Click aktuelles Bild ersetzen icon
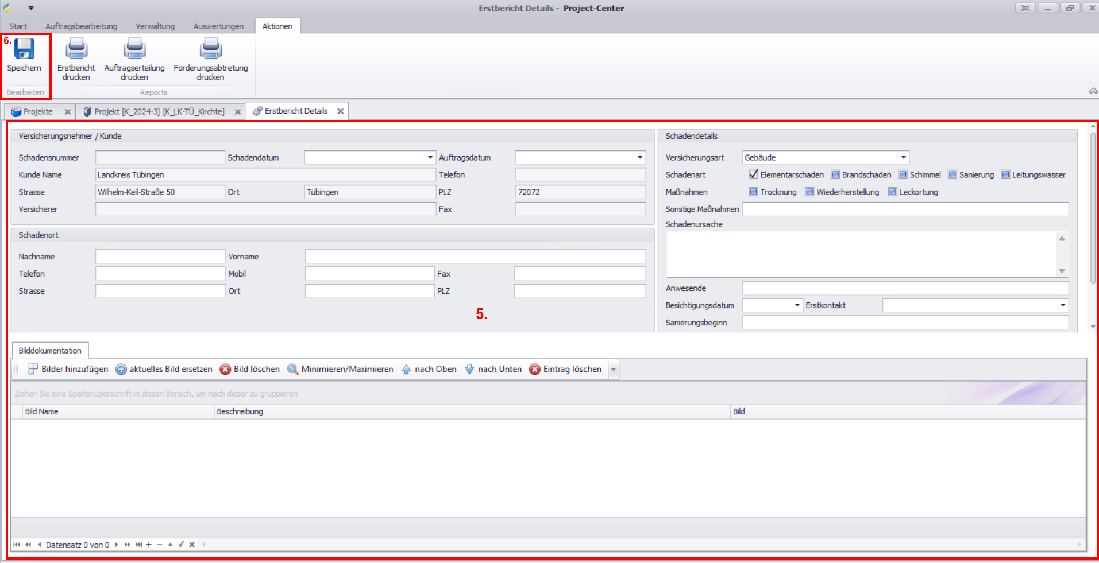Viewport: 1099px width, 563px height. click(x=121, y=369)
